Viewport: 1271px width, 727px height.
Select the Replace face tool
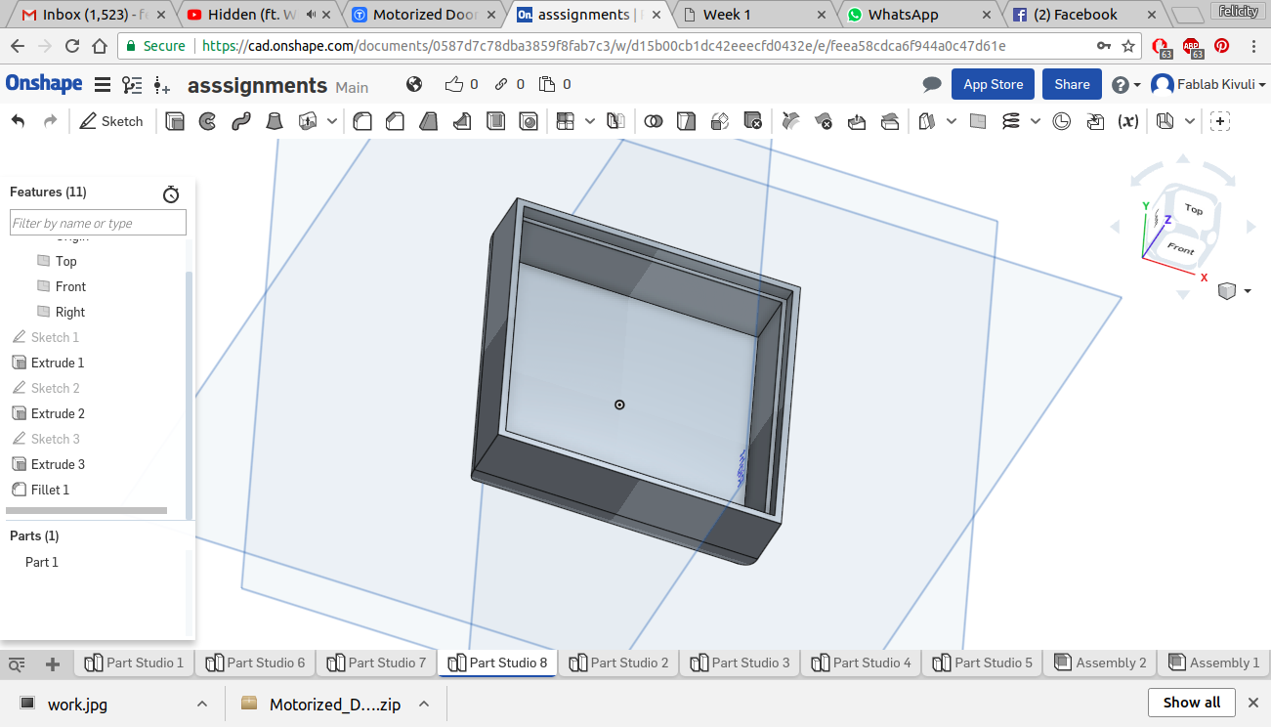point(890,121)
